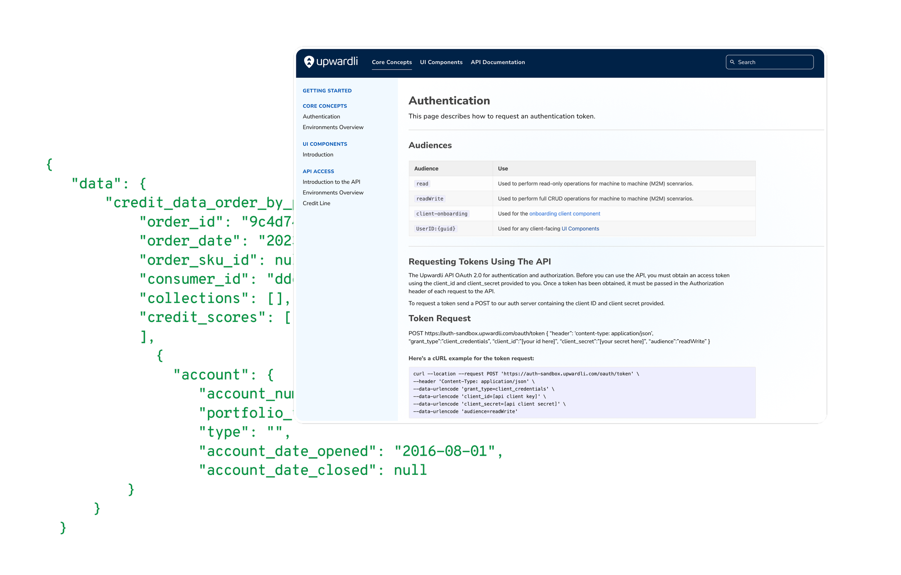Click the API Access sidebar heading
Image resolution: width=901 pixels, height=575 pixels.
point(318,171)
